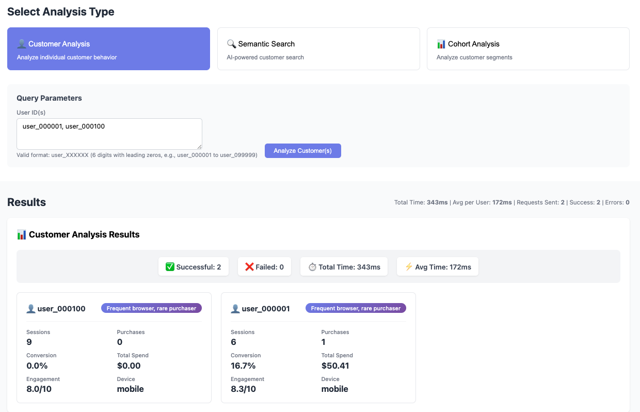Click the tag badge on user_000100 card
This screenshot has height=412, width=640.
point(151,308)
